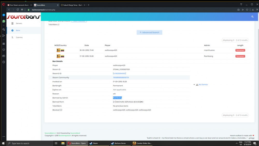Open the Opera history clock icon in sidebar
The image size is (259, 146).
(4, 62)
